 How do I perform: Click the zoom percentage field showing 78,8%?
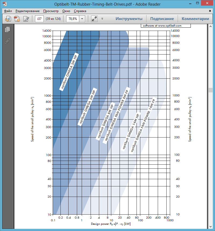[73, 19]
